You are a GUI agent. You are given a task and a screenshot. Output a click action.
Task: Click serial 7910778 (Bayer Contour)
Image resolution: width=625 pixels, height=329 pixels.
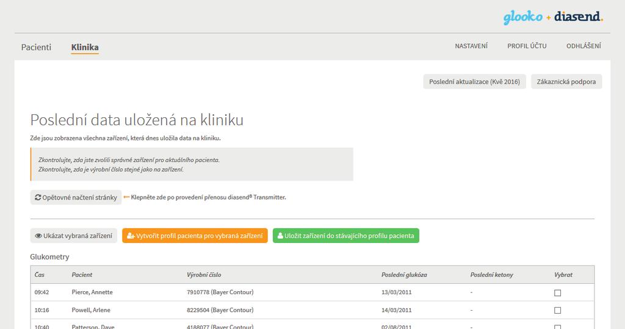coord(220,292)
